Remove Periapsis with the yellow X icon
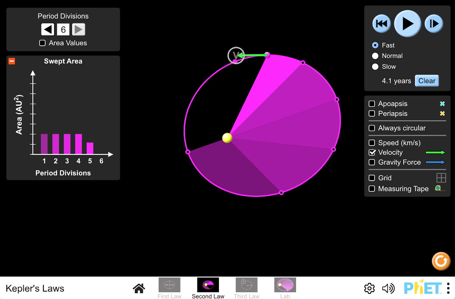 pos(443,113)
